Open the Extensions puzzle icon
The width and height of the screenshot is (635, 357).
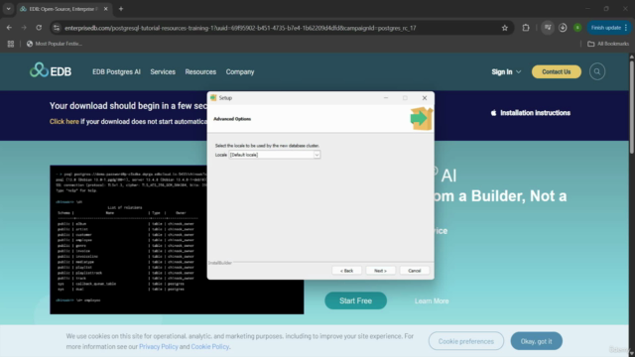(526, 28)
